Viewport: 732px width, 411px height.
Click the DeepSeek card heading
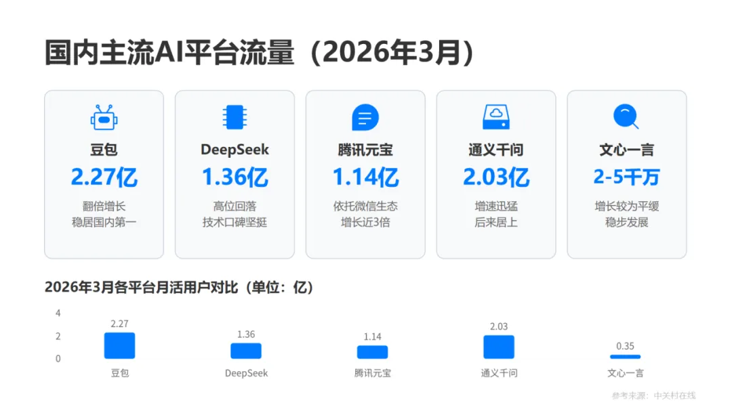pos(235,150)
